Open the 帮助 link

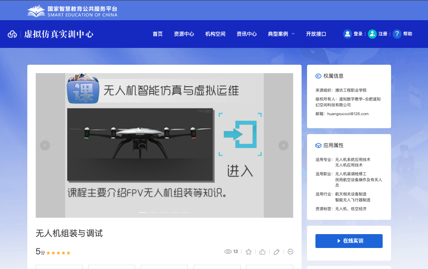pyautogui.click(x=408, y=34)
